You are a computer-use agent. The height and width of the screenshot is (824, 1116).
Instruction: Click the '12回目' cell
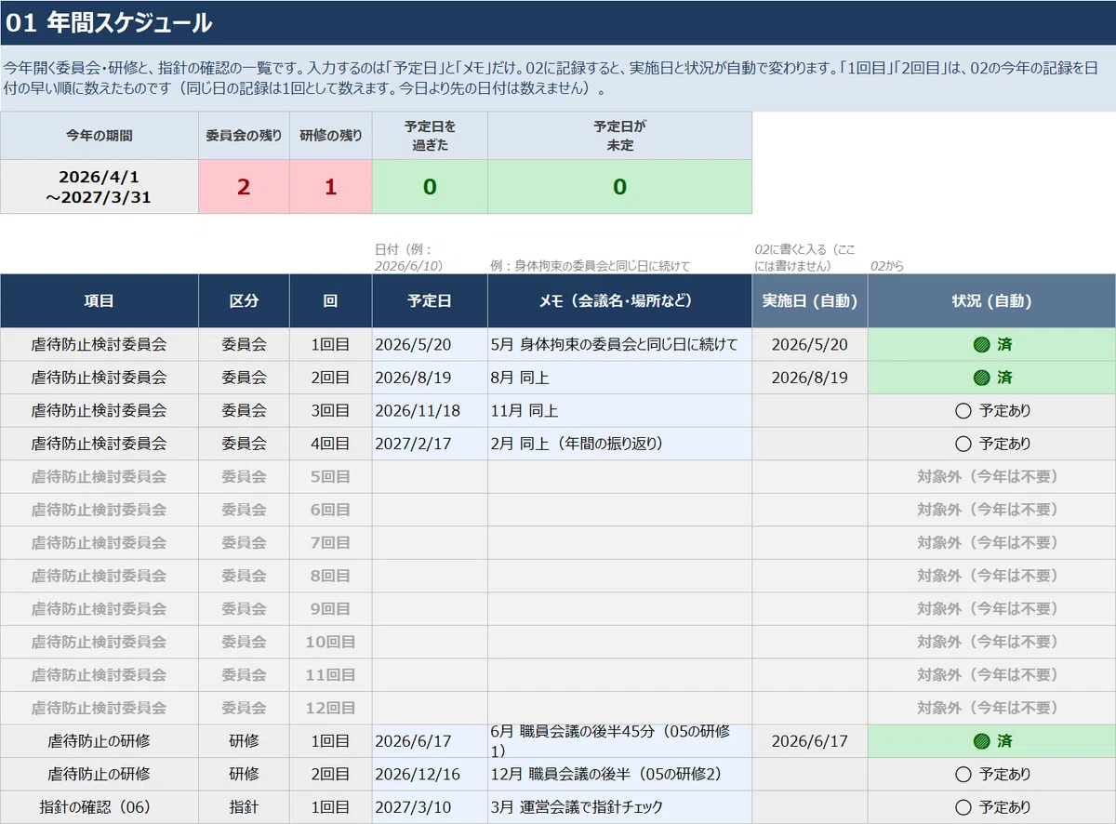330,708
